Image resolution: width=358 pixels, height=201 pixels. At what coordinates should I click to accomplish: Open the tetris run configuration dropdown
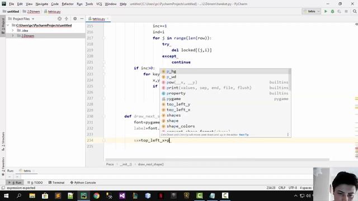coord(312,11)
